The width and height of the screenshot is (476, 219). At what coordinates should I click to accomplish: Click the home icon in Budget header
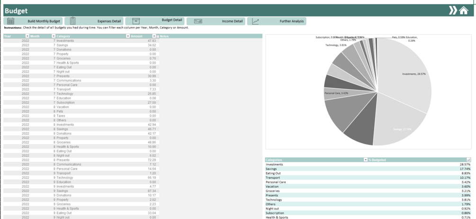coord(464,10)
